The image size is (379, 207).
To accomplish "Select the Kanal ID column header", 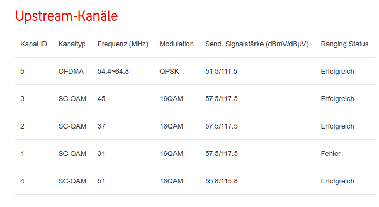I will tap(34, 44).
